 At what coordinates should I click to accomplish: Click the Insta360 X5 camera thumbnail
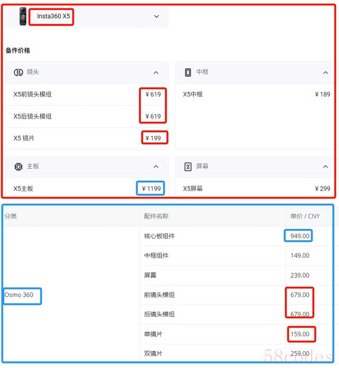(x=23, y=16)
